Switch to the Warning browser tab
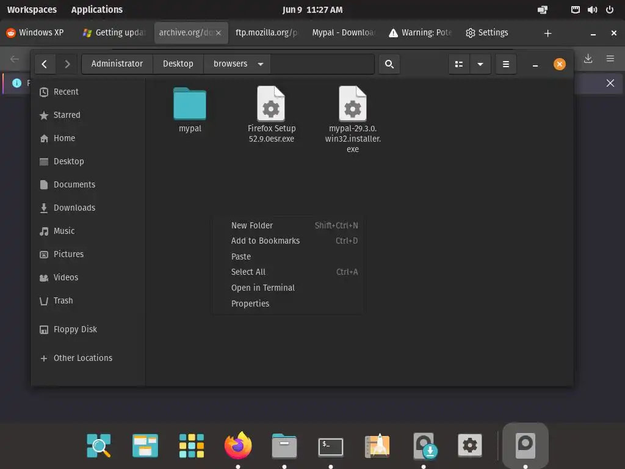625x469 pixels. click(421, 33)
